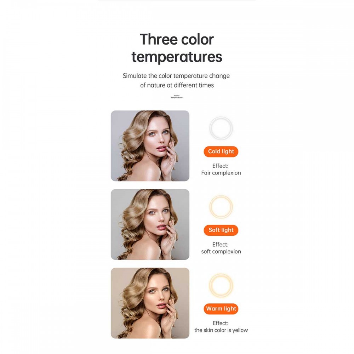
Task: Click the orange-glow Warm light ring icon
Action: click(x=221, y=285)
